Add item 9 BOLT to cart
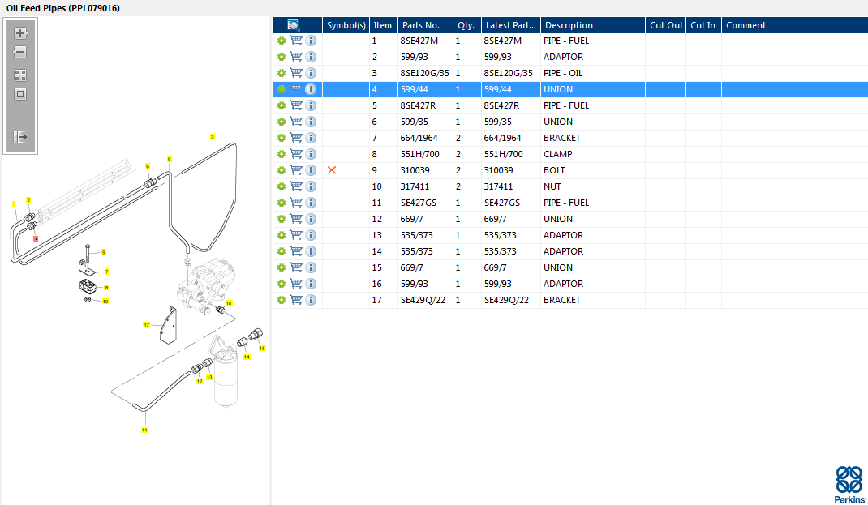Image resolution: width=868 pixels, height=505 pixels. click(x=296, y=169)
